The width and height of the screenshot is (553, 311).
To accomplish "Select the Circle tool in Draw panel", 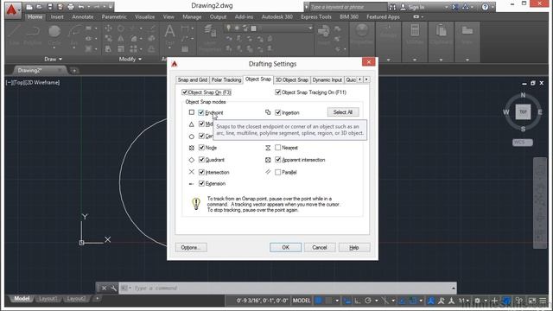I will coord(54,35).
